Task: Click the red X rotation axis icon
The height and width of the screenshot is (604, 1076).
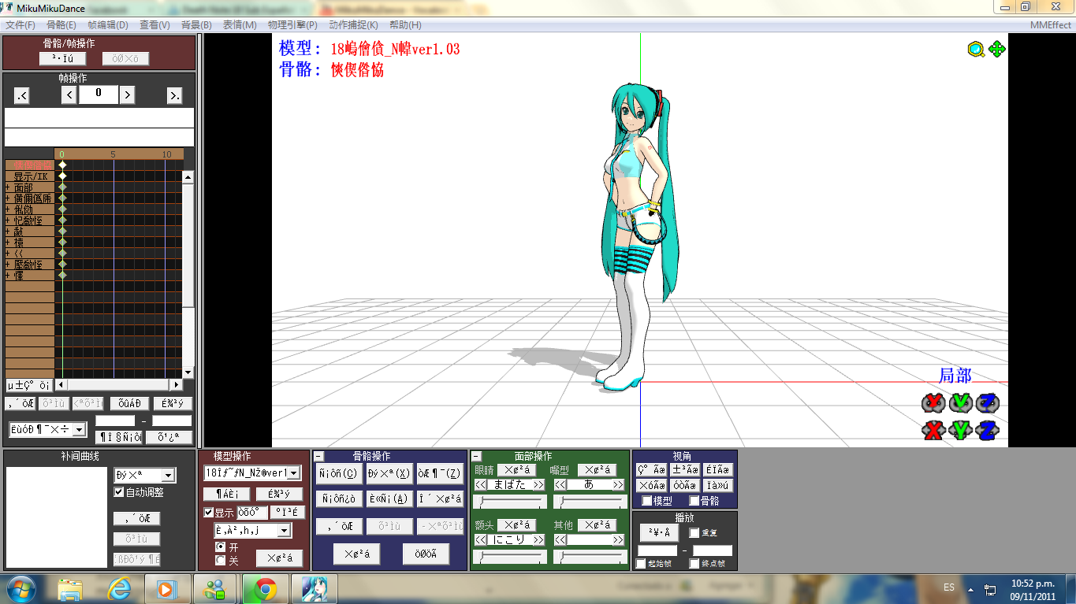Action: point(934,403)
